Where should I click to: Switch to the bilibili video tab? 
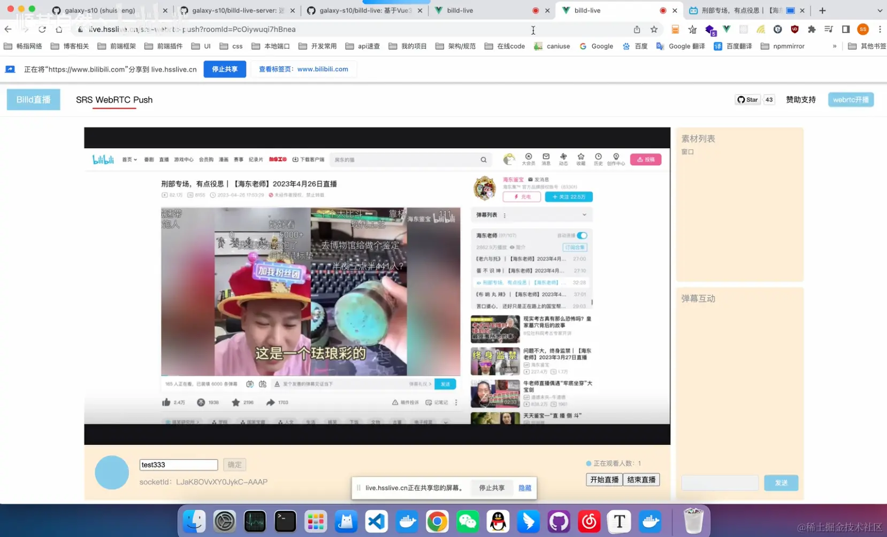click(x=746, y=10)
